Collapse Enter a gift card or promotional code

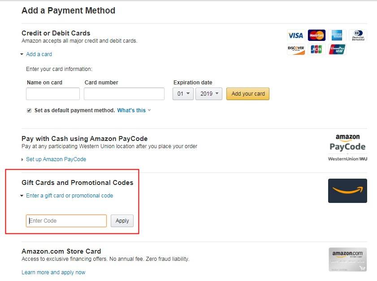[69, 196]
